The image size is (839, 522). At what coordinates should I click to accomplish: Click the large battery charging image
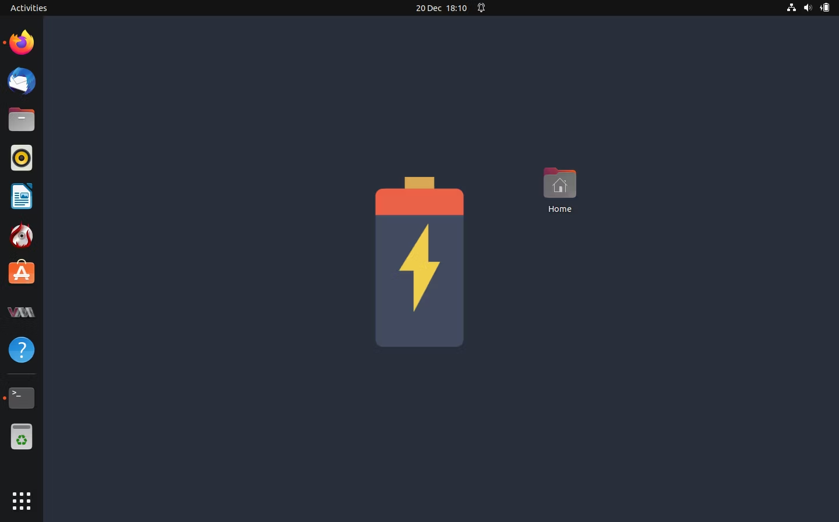pyautogui.click(x=419, y=262)
